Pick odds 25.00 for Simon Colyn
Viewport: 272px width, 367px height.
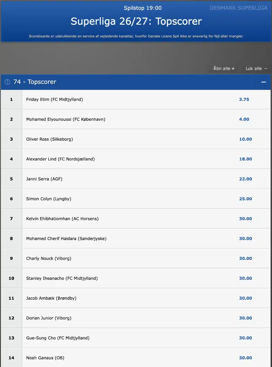[245, 199]
